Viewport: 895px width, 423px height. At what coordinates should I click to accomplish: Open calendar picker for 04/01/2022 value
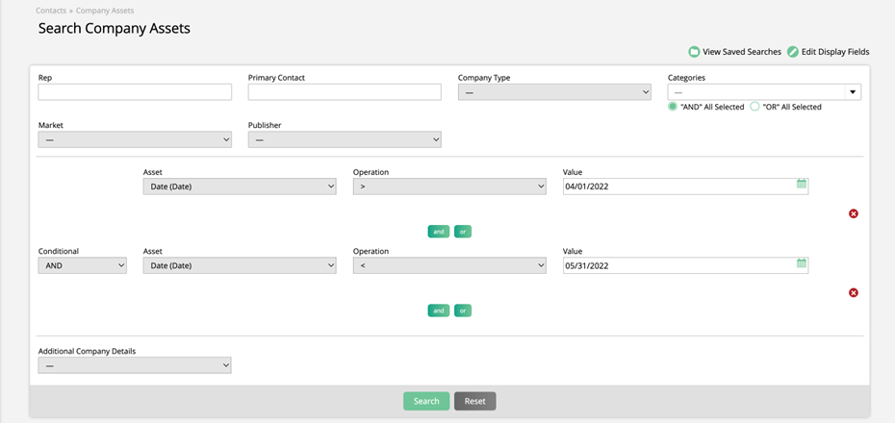pos(801,184)
